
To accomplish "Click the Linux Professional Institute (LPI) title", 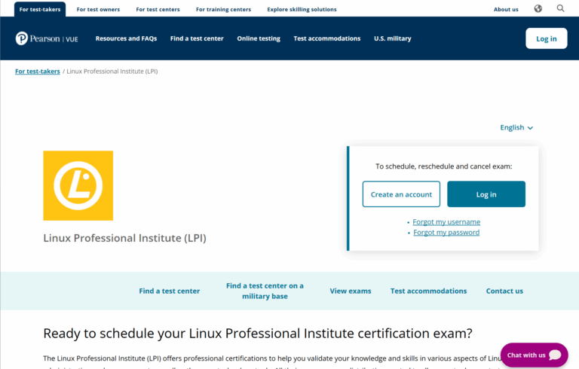I will pyautogui.click(x=125, y=238).
